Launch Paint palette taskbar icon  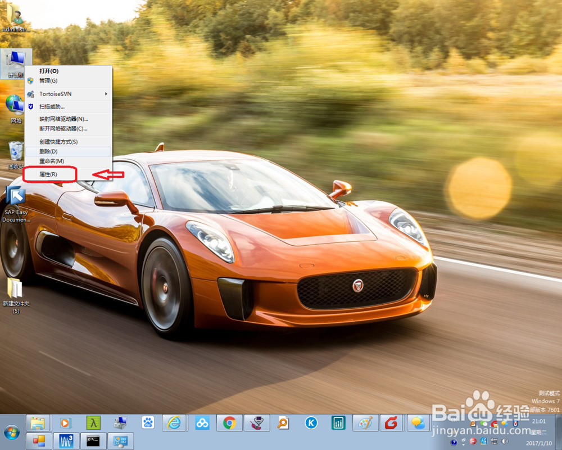[366, 423]
